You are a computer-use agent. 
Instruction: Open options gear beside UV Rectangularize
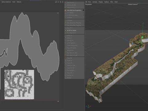tap(83, 45)
